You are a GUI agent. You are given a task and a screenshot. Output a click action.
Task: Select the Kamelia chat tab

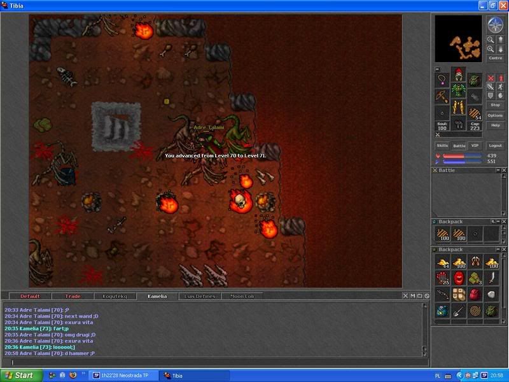coord(157,296)
